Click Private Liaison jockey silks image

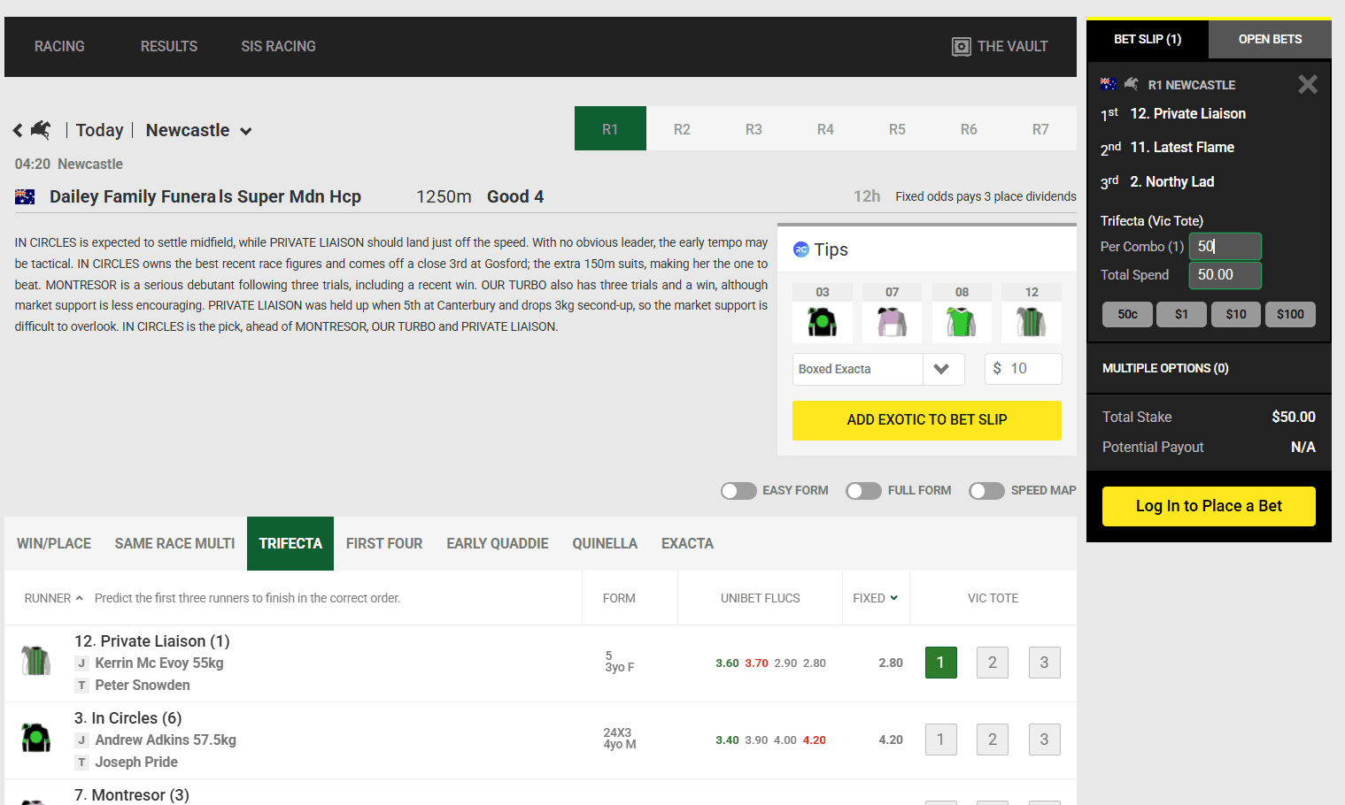35,661
